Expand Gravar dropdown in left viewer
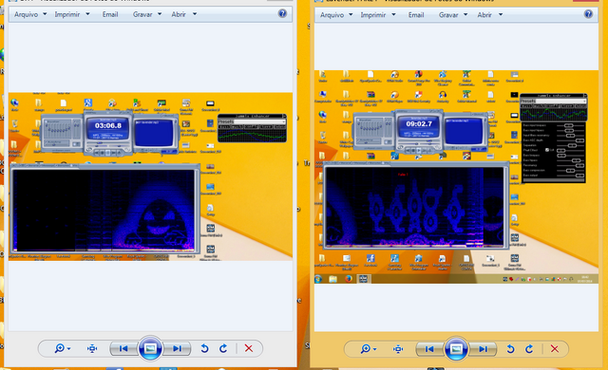Image resolution: width=608 pixels, height=370 pixels. [x=147, y=14]
